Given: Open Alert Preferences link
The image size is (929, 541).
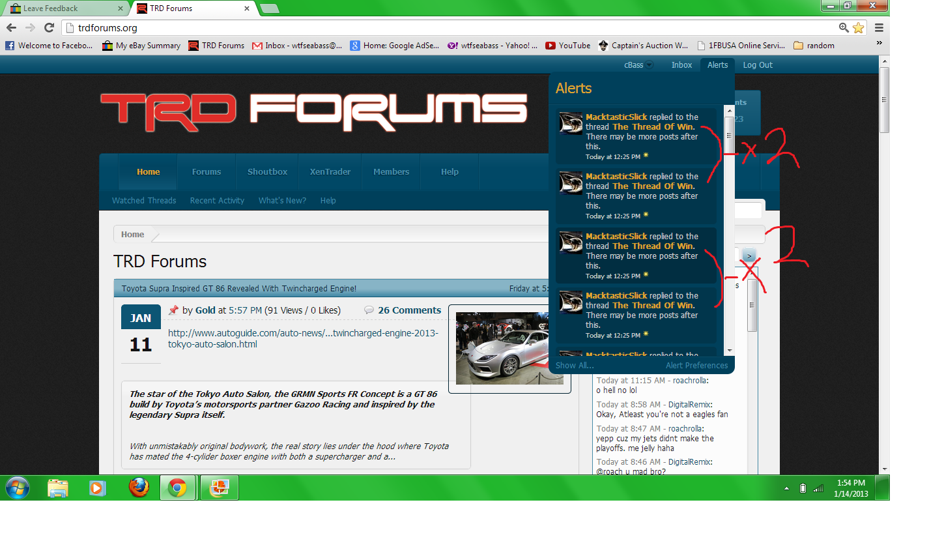Looking at the screenshot, I should point(696,366).
